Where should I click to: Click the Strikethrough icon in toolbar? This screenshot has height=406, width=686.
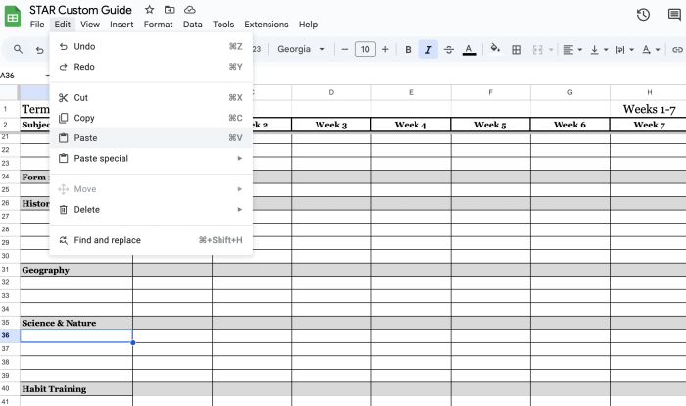click(449, 49)
